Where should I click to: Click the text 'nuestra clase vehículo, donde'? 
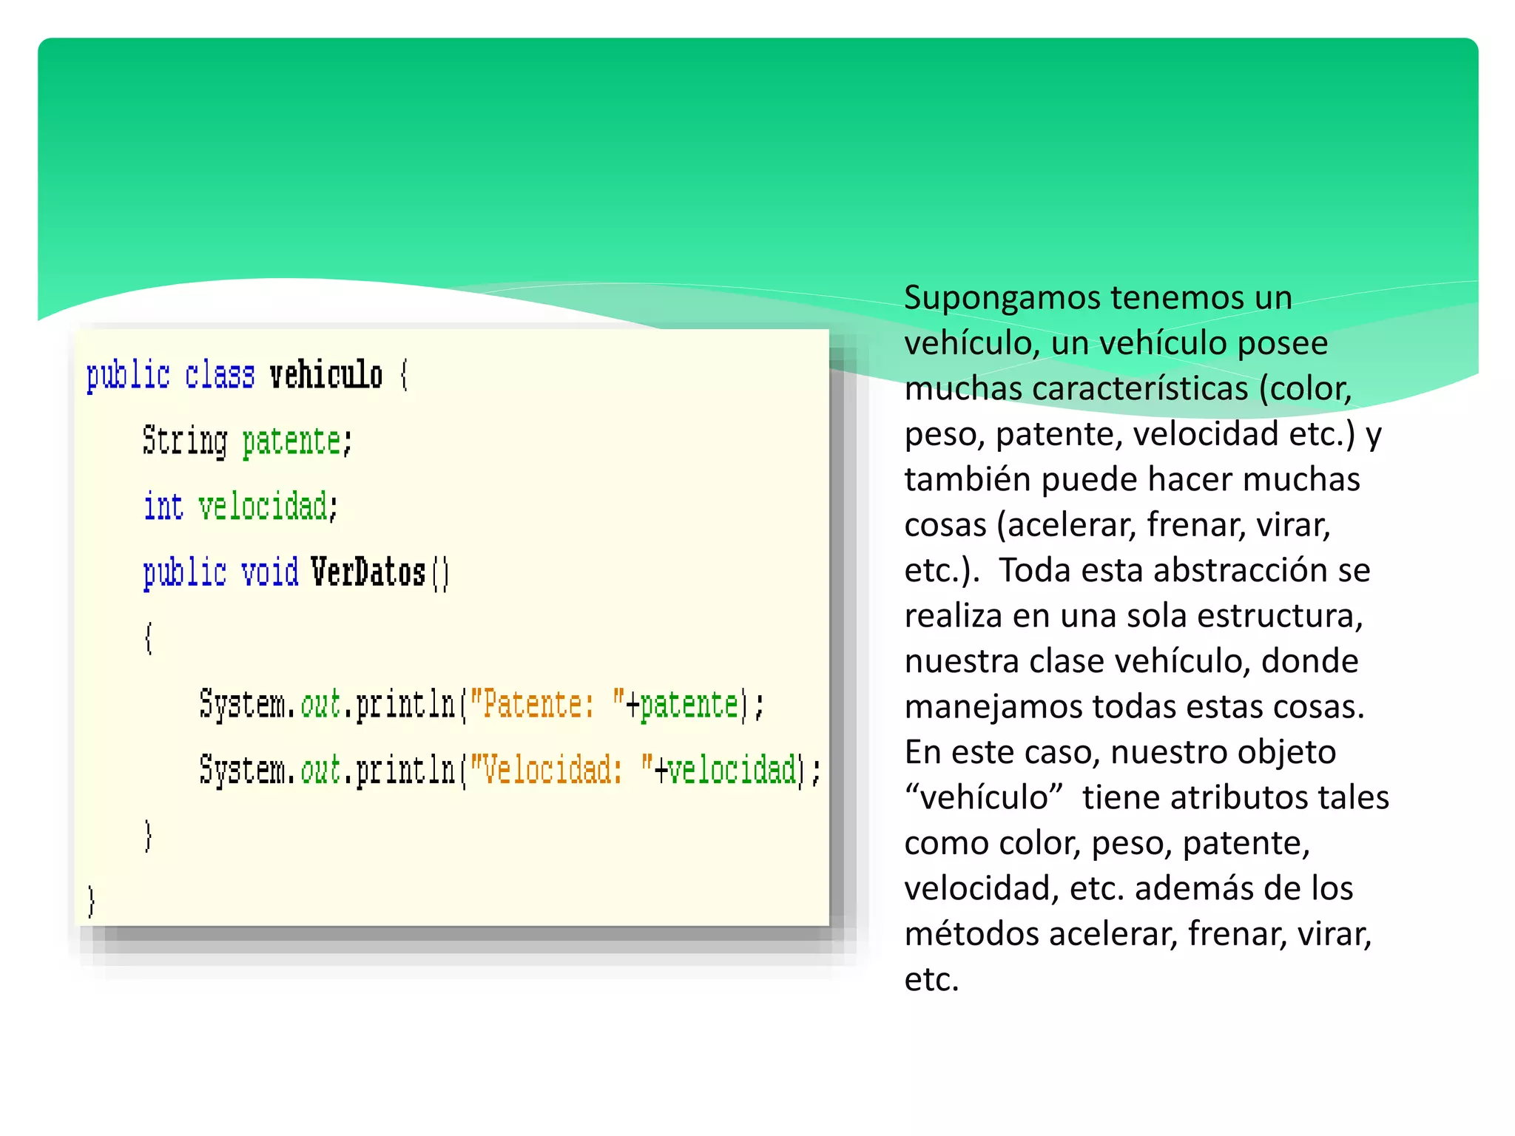point(1131,661)
